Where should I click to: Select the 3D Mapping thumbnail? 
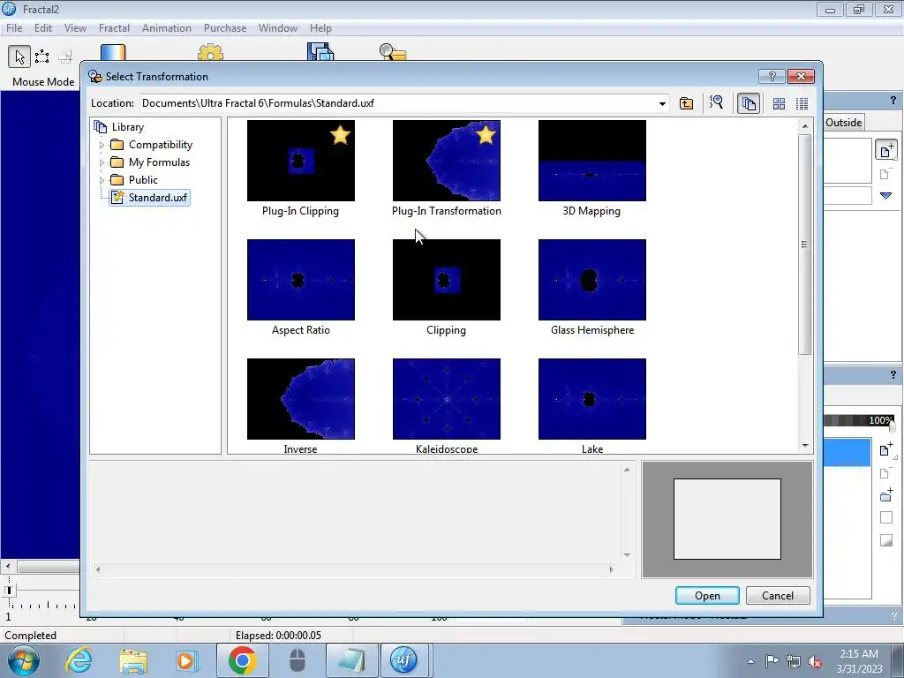click(592, 161)
